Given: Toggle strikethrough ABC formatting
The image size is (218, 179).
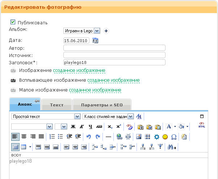Looking at the screenshot, I should 99,127.
